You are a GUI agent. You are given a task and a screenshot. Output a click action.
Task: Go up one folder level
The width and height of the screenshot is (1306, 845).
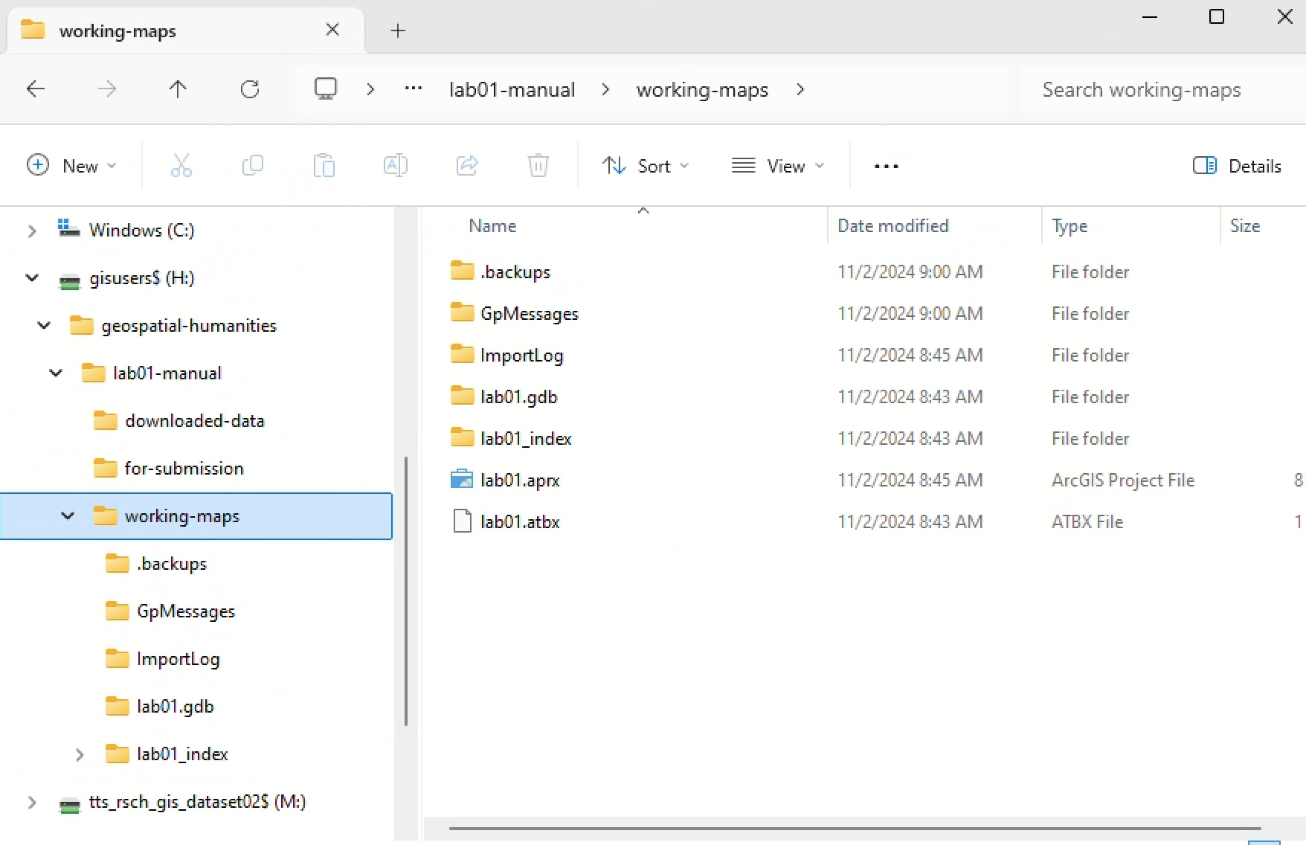(178, 90)
